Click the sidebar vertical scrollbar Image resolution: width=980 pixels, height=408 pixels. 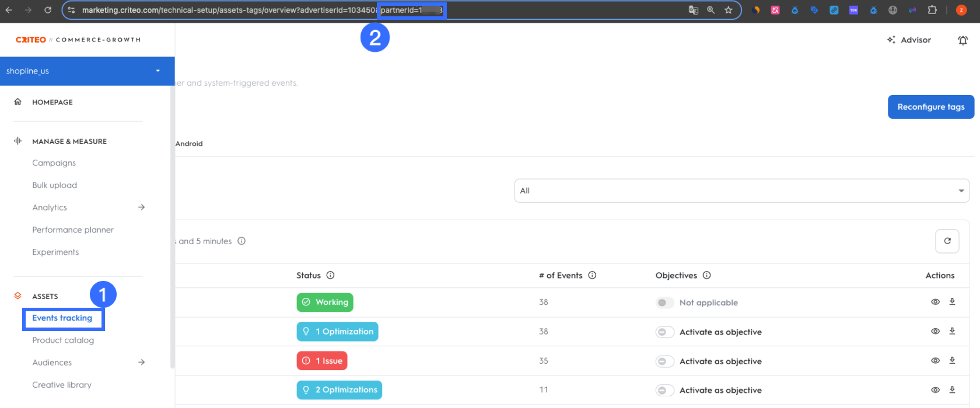point(172,227)
